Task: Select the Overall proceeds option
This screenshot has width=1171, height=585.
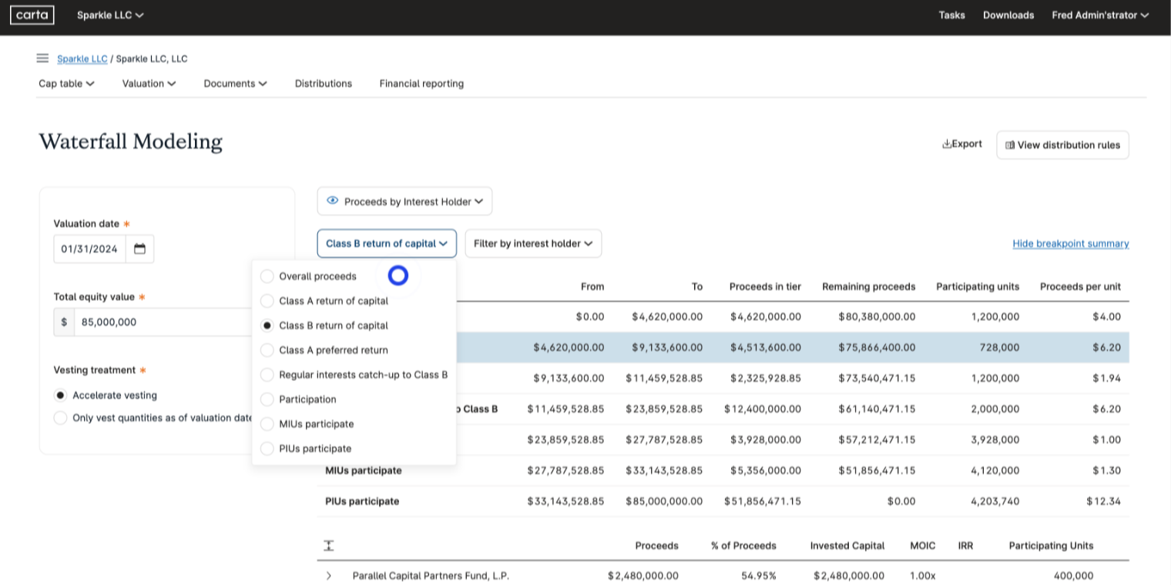Action: (x=267, y=276)
